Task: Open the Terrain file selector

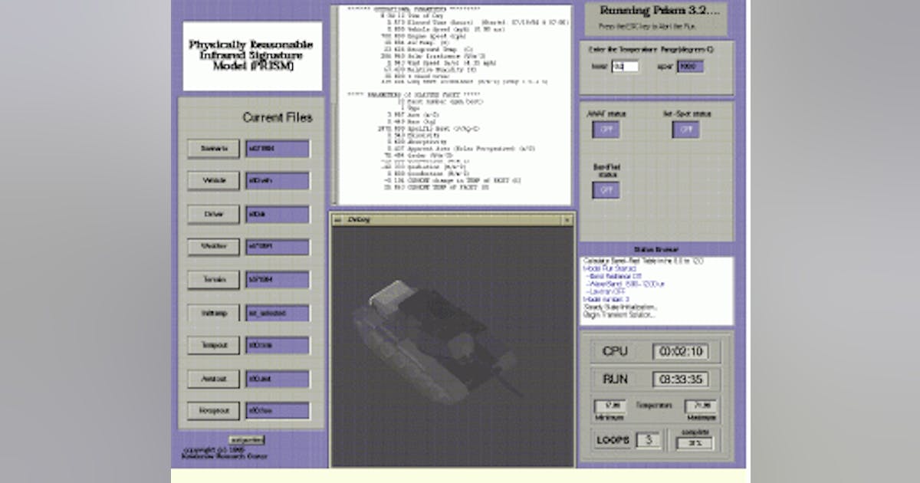Action: 213,280
